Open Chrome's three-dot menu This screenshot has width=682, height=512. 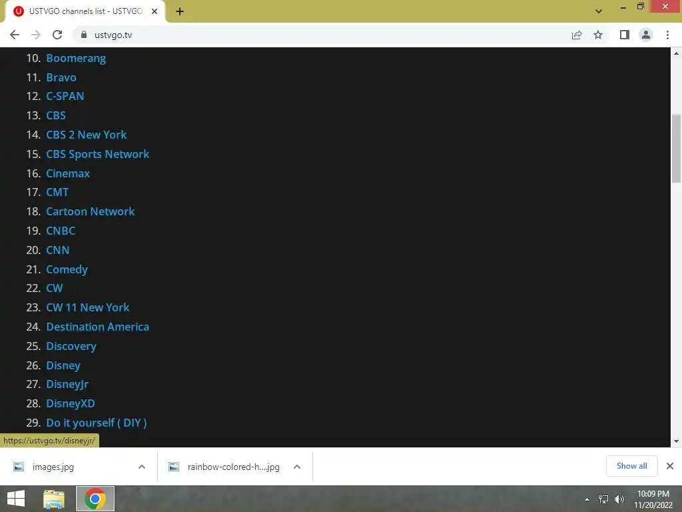pyautogui.click(x=667, y=35)
